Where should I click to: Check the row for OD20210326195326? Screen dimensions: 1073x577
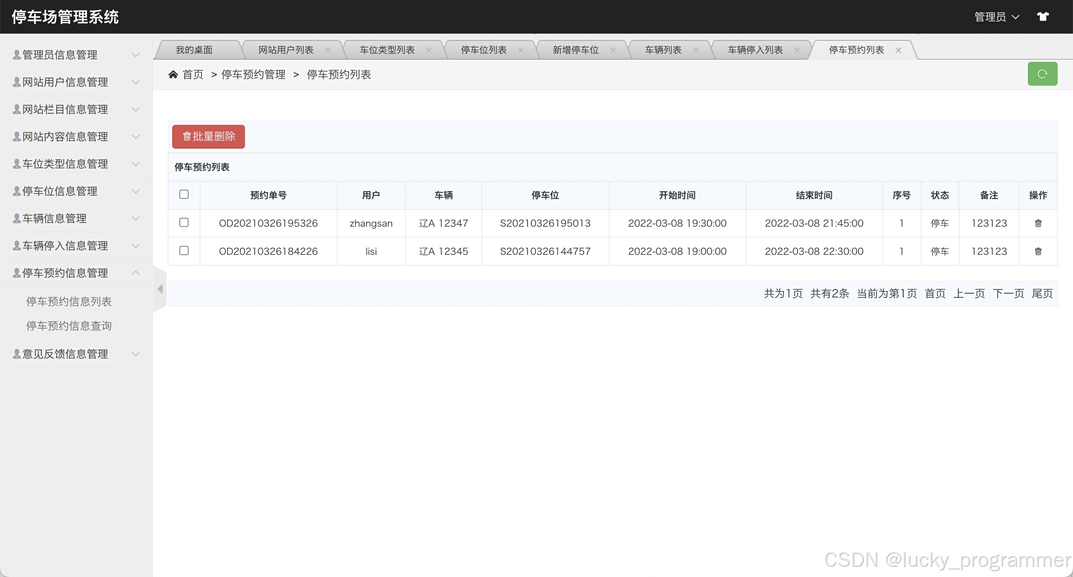click(184, 222)
